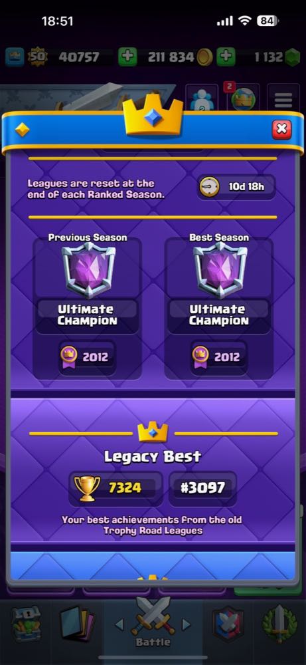Tap the Best Season Ultimate Champion badge

pos(220,269)
